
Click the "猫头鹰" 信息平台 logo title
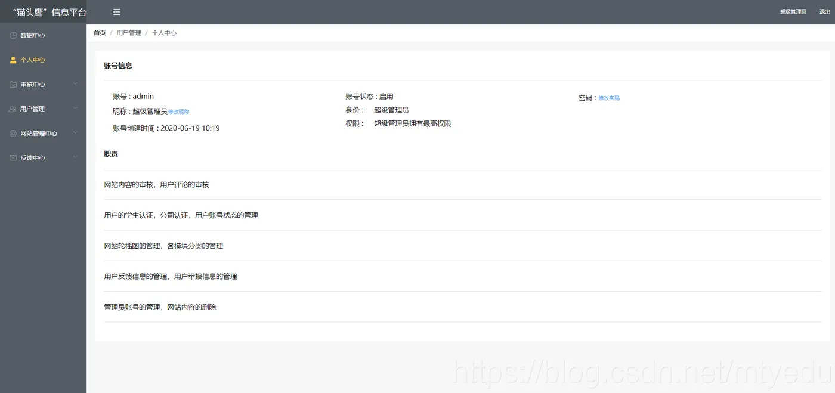(49, 12)
